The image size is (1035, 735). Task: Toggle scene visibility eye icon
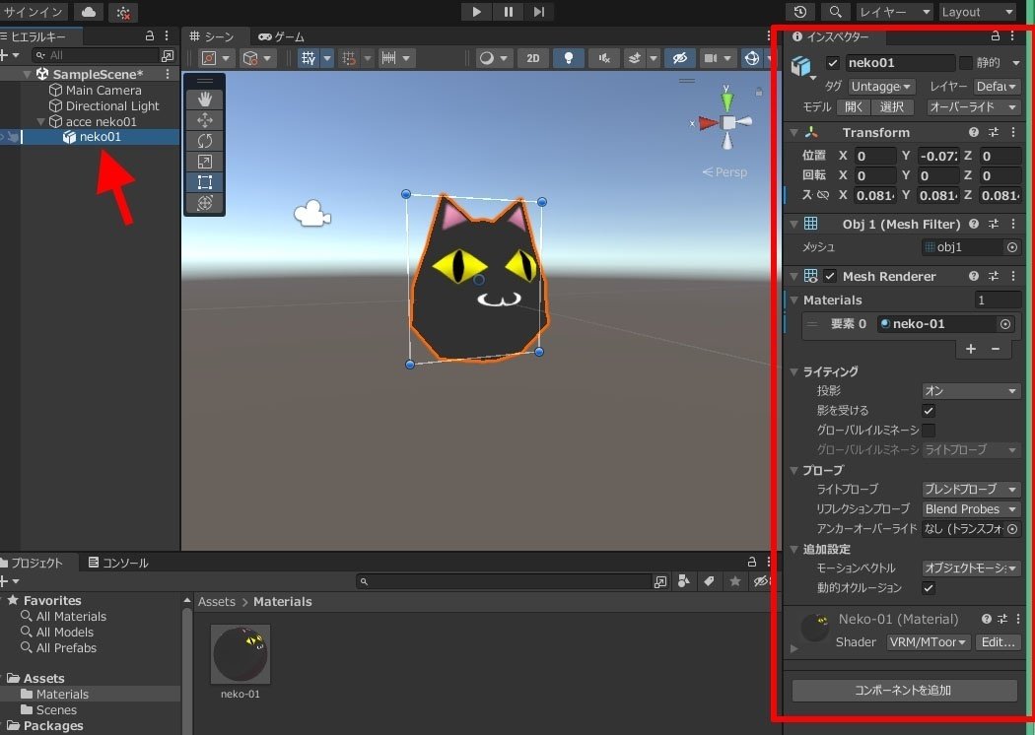point(679,58)
